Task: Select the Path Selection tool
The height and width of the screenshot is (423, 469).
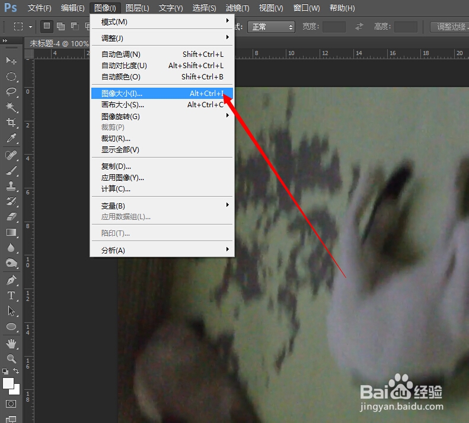Action: [x=11, y=311]
